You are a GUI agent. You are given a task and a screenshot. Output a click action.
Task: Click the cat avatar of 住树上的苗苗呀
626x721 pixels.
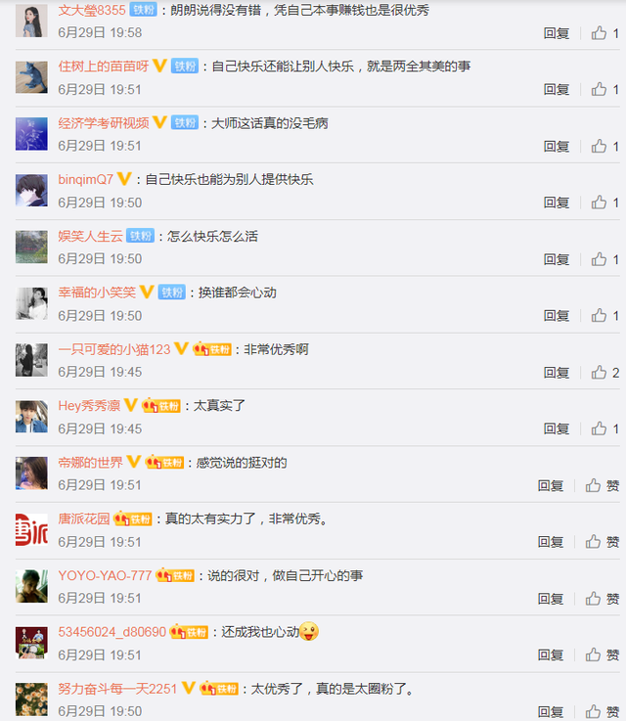click(x=31, y=77)
